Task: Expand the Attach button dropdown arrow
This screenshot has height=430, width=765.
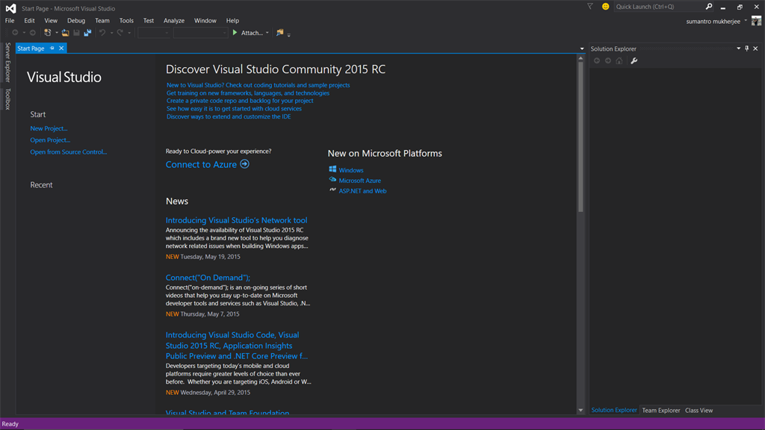Action: (267, 33)
